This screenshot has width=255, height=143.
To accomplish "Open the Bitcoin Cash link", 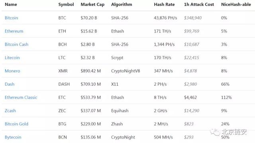I will coord(16,44).
